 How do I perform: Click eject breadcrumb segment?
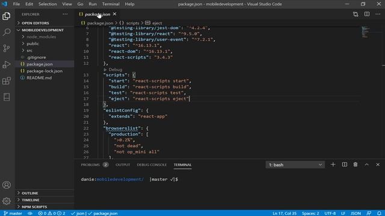coord(154,23)
